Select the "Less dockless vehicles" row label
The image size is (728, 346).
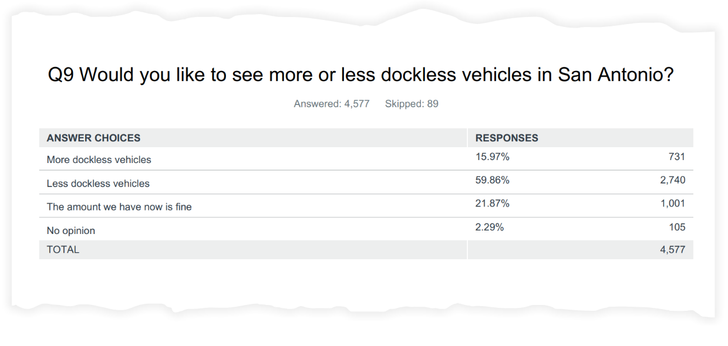(98, 184)
